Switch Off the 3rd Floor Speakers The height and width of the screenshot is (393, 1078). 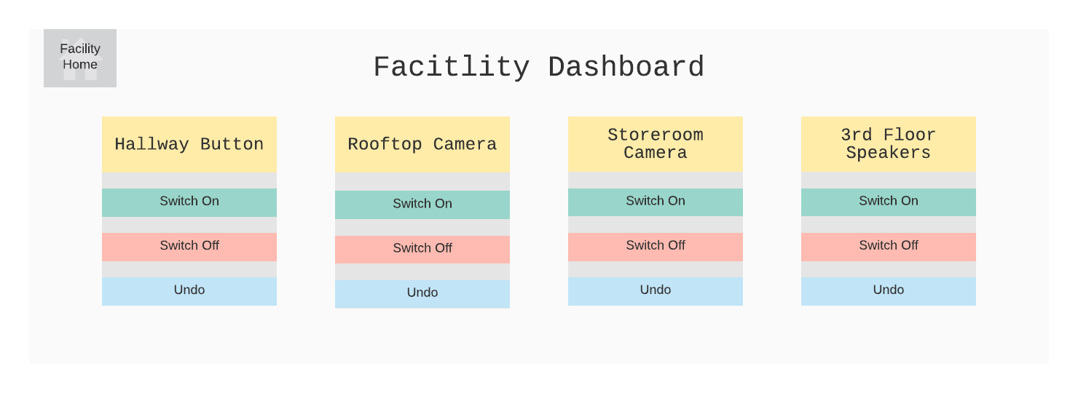889,247
